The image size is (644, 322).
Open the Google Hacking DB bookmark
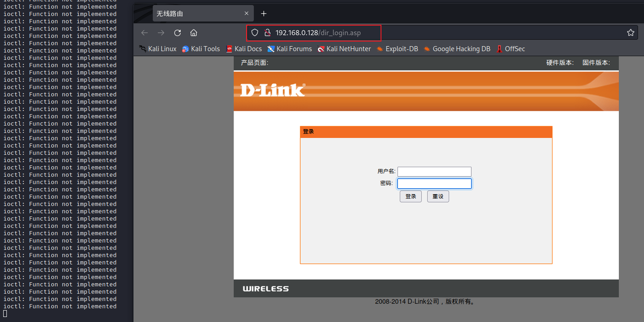[457, 49]
